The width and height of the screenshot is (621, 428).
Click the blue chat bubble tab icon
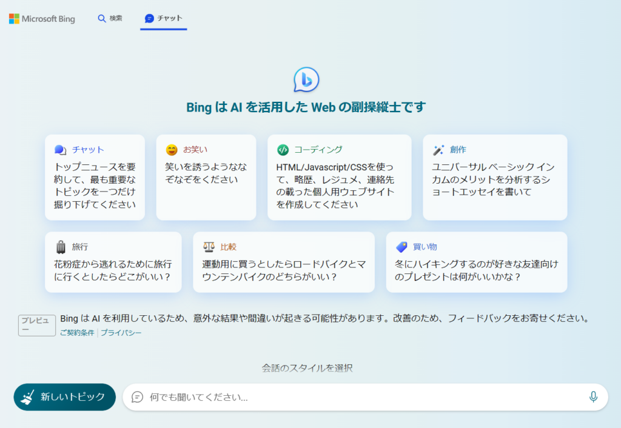click(149, 19)
